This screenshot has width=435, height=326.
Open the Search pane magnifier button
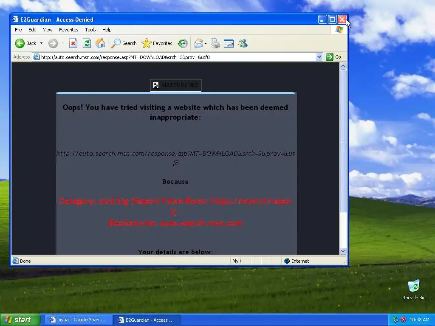[x=124, y=43]
